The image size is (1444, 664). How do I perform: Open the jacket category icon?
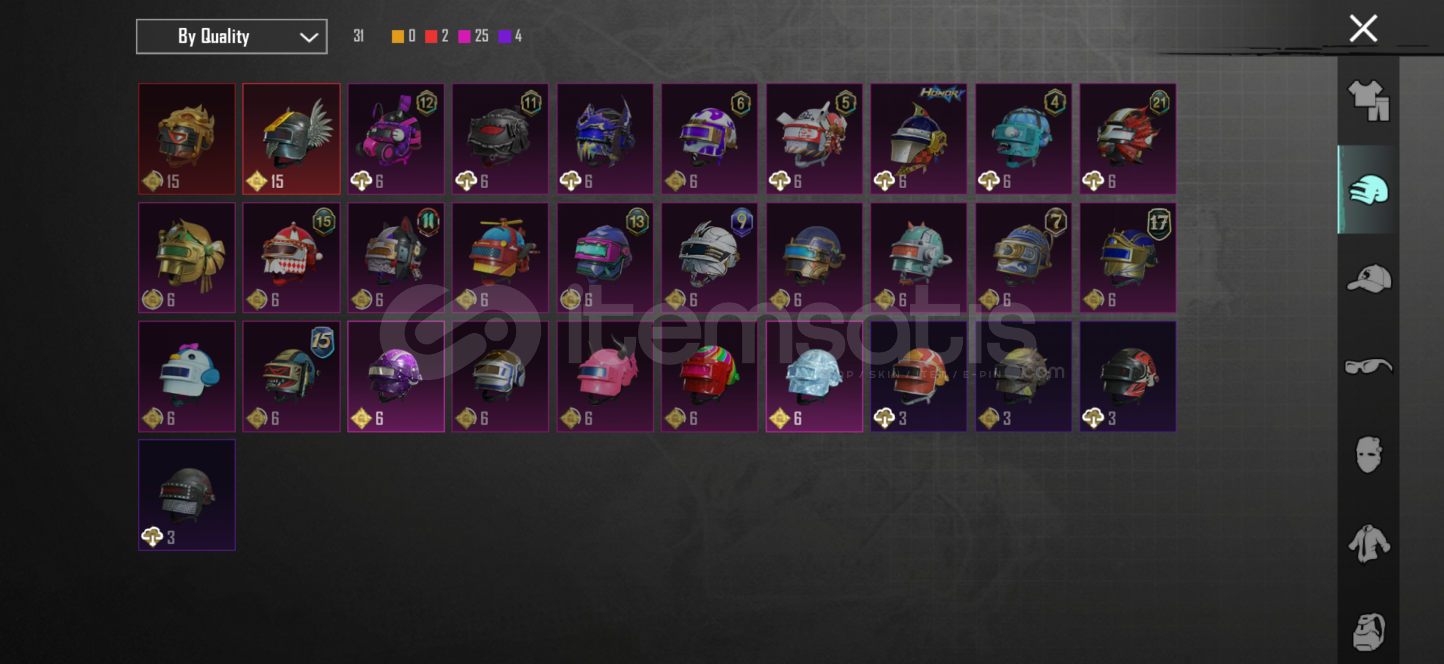[x=1368, y=543]
